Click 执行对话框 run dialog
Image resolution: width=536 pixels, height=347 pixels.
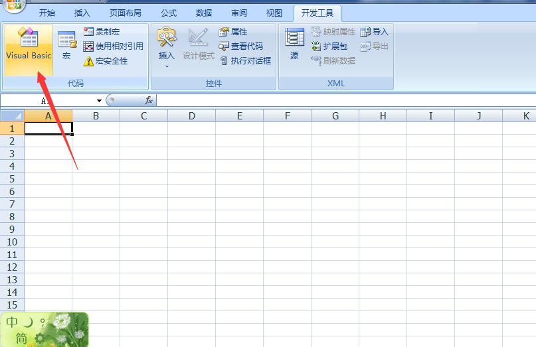[245, 61]
